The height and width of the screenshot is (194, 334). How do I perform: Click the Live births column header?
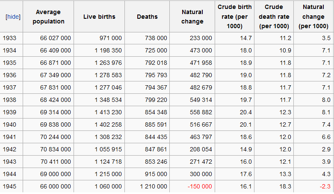(99, 17)
